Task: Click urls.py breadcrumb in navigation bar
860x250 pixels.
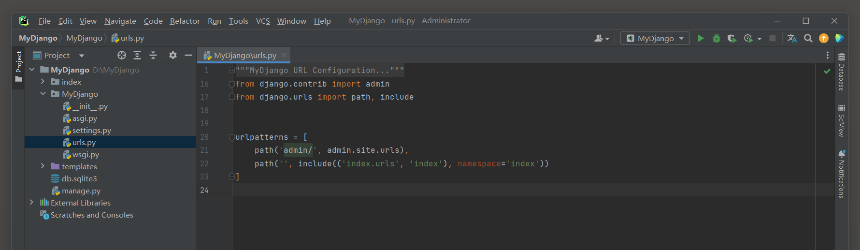Action: click(128, 38)
